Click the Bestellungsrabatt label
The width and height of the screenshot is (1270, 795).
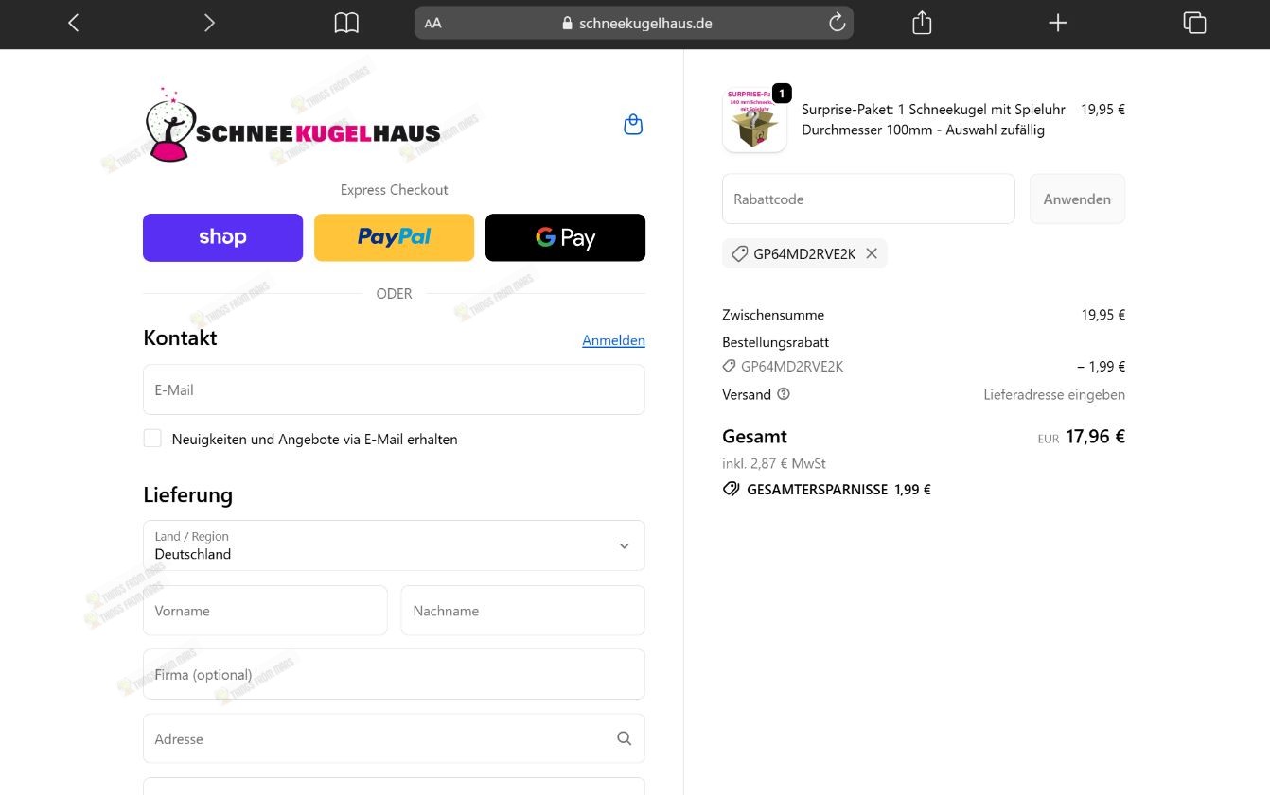775,342
